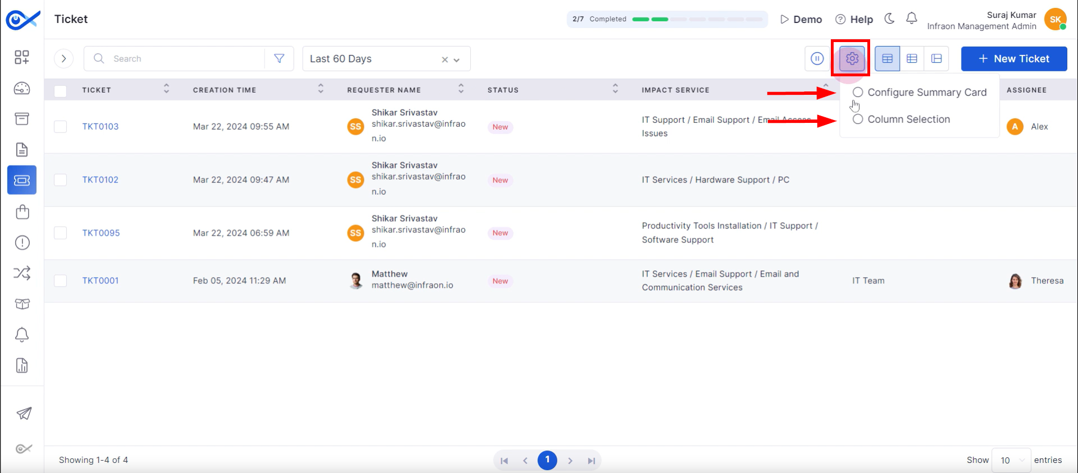
Task: Open the notifications bell in header
Action: (x=911, y=19)
